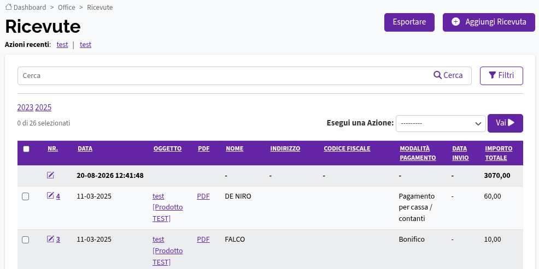This screenshot has height=269, width=539.
Task: Sort table by IMPORTO TOTALE column
Action: click(x=499, y=153)
